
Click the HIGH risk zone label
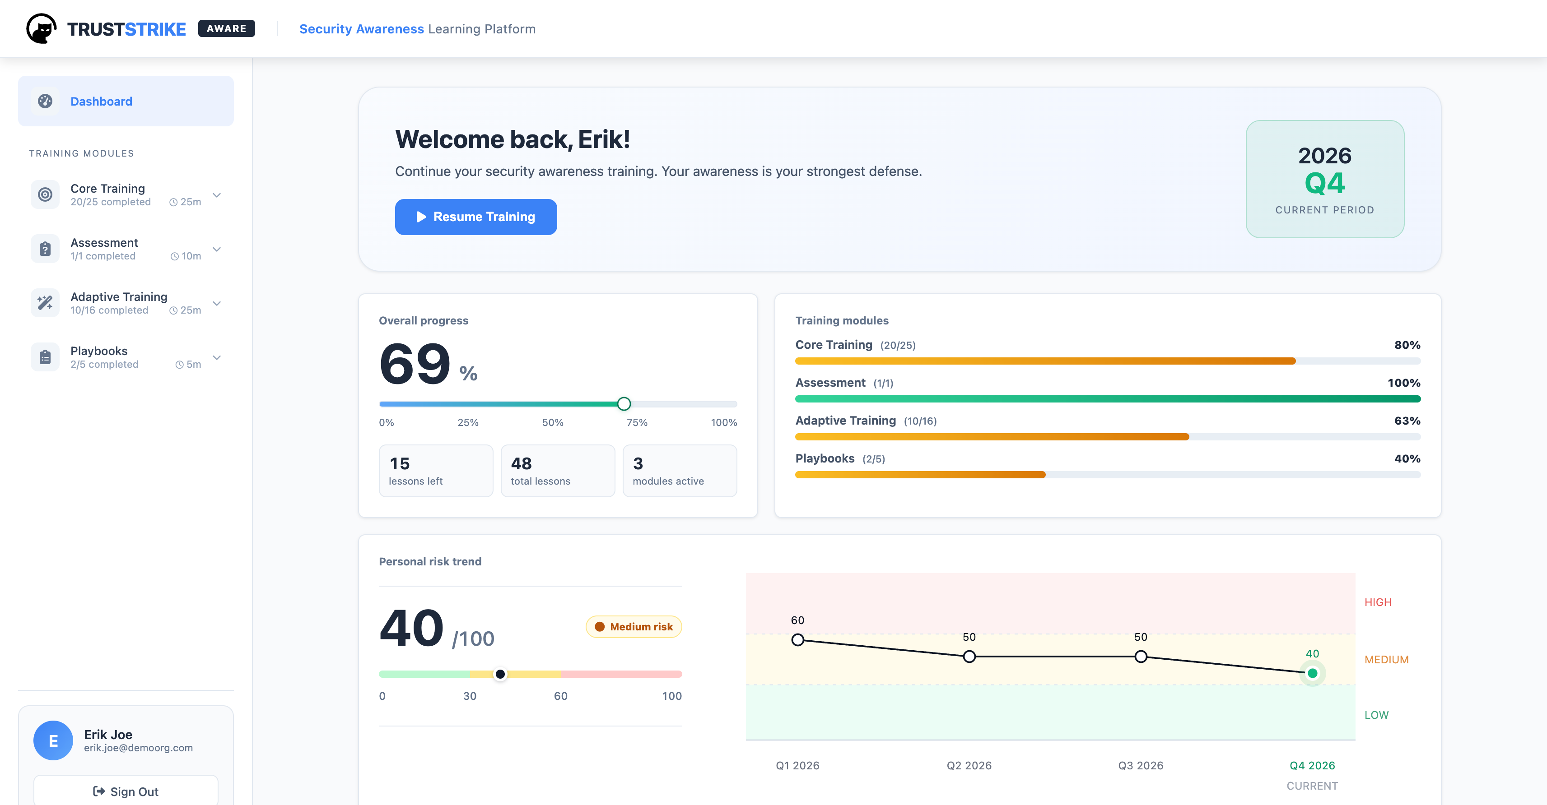point(1378,602)
